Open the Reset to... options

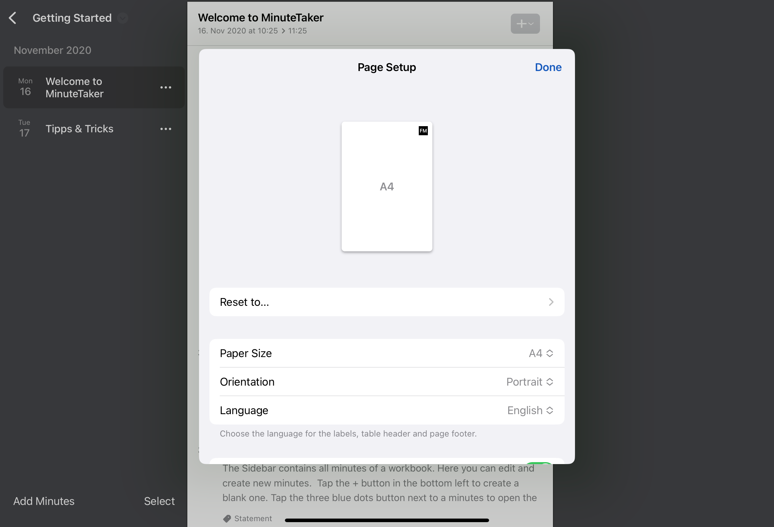387,302
